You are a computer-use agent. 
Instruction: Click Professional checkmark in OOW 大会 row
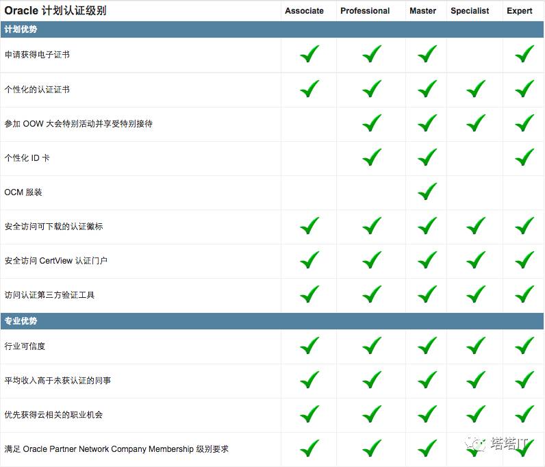click(x=372, y=123)
